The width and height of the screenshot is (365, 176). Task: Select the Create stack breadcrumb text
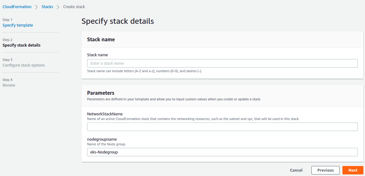74,7
